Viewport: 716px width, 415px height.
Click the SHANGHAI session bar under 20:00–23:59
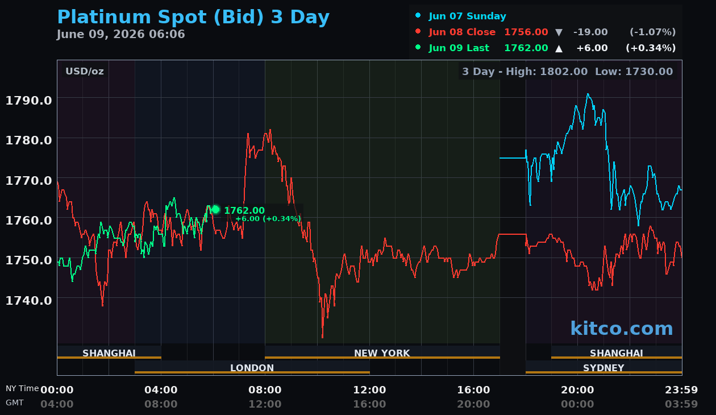tap(617, 352)
